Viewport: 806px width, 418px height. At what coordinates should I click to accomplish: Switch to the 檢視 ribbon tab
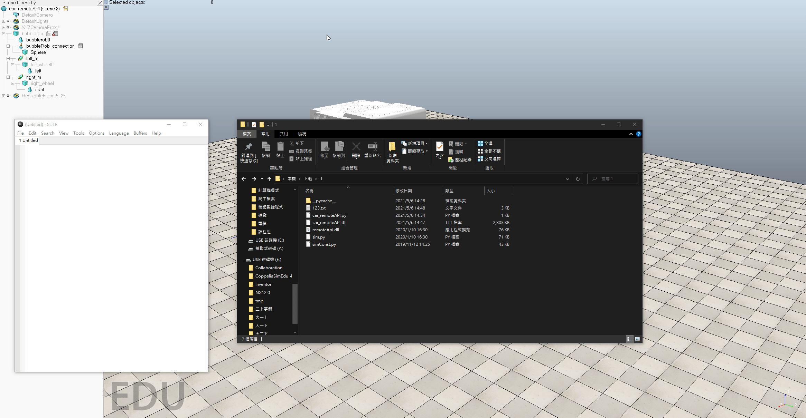click(x=302, y=134)
